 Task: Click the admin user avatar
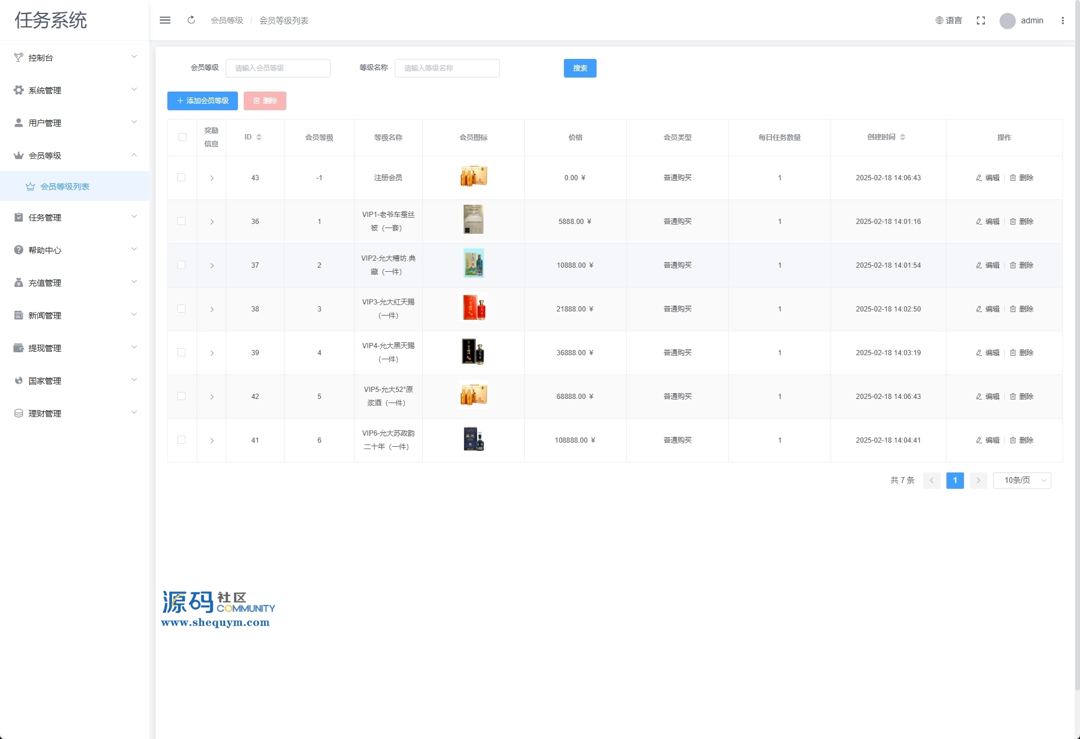click(1007, 21)
